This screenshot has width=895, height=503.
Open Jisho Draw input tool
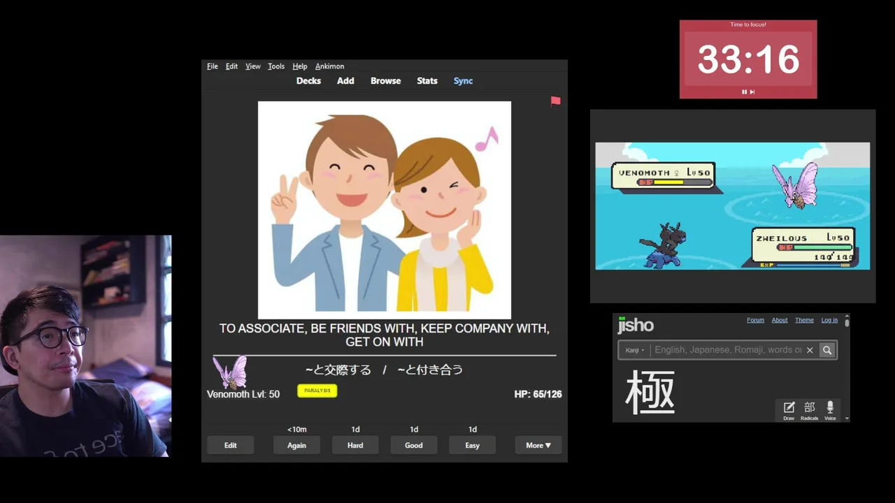point(789,410)
